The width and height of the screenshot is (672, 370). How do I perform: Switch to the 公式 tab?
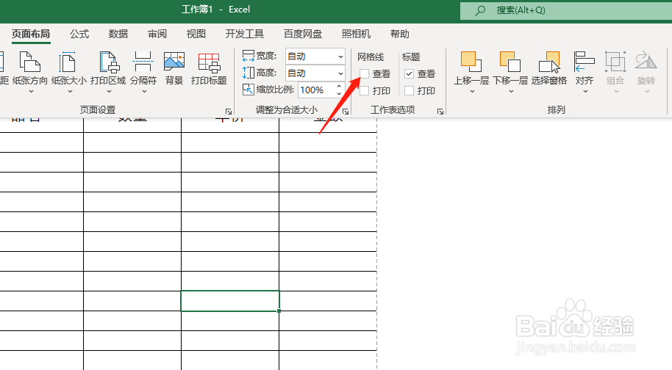[79, 34]
